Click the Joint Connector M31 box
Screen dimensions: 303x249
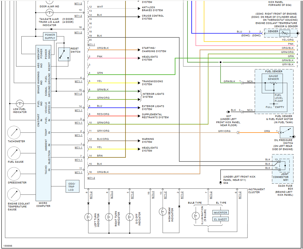click(283, 169)
